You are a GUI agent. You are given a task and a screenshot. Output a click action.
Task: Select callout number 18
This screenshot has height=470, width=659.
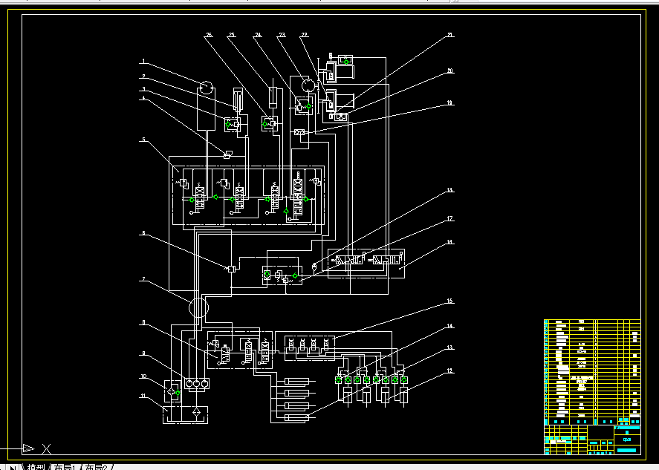(x=449, y=190)
